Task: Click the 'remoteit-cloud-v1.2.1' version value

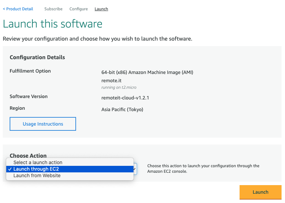Action: pyautogui.click(x=125, y=98)
